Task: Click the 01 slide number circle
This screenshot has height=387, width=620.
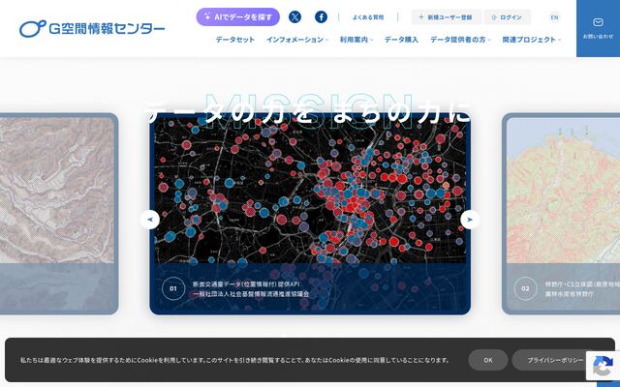Action: click(x=173, y=288)
